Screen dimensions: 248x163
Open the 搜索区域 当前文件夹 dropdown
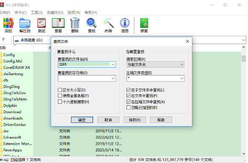point(155,64)
